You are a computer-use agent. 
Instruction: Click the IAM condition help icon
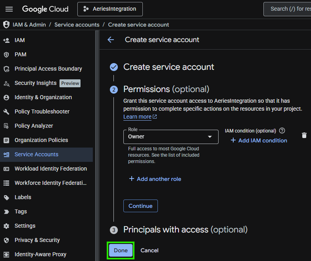coord(282,130)
